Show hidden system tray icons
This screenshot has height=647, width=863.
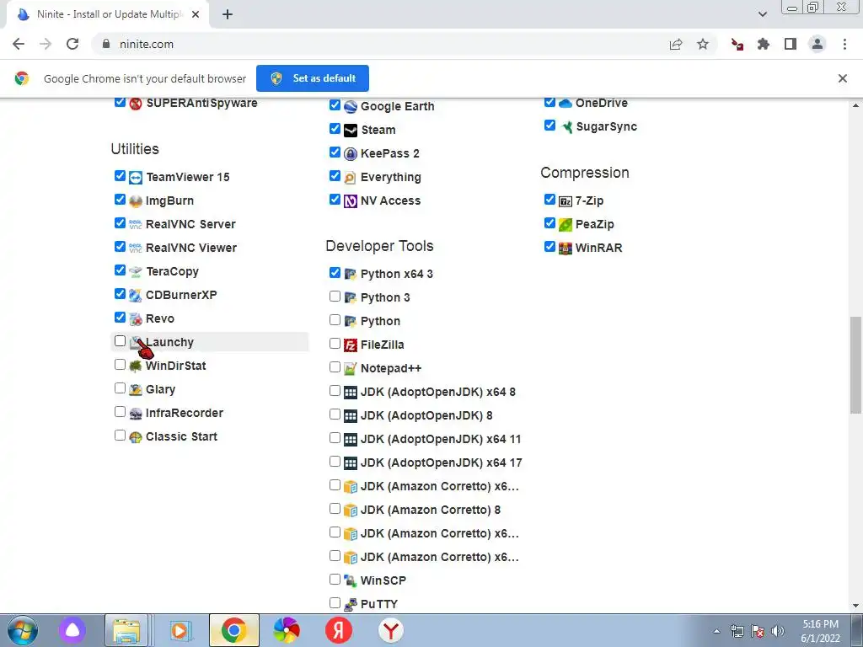coord(716,631)
